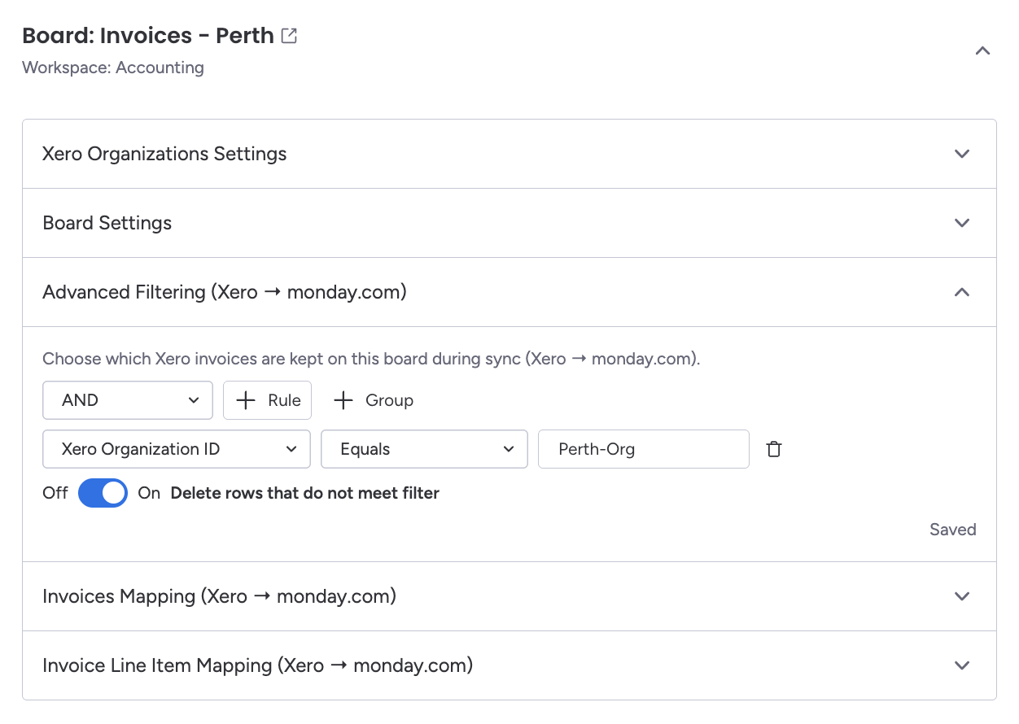Click the chevron on Xero Organizations Settings row

[962, 154]
